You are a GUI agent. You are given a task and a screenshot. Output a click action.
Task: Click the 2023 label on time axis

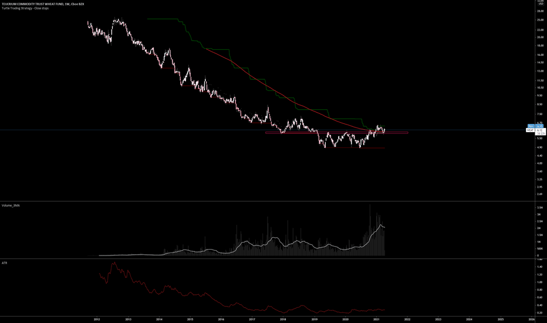click(x=438, y=319)
